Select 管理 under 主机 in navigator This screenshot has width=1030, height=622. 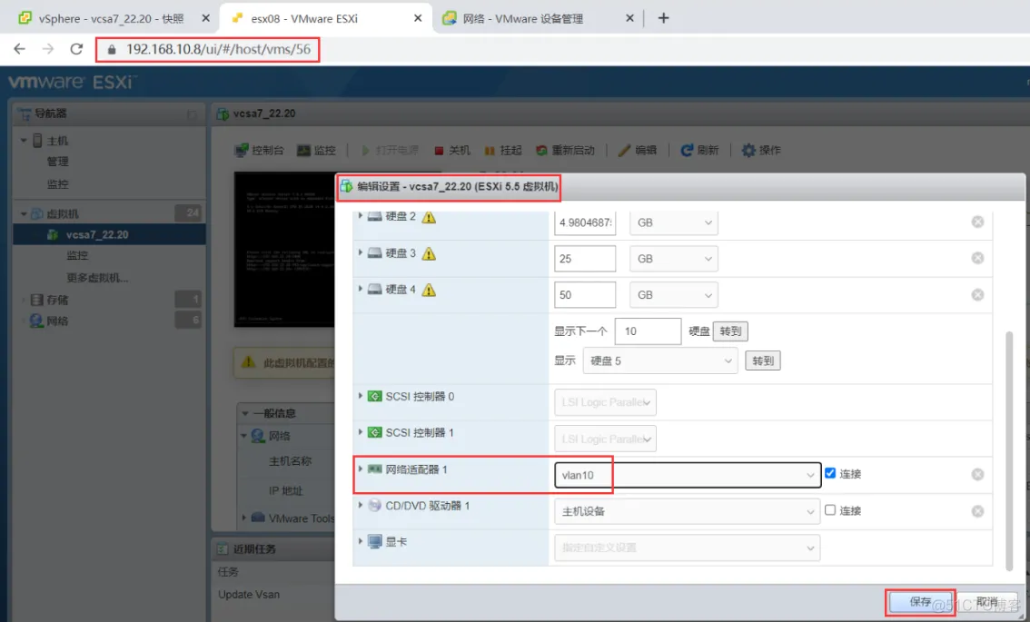(x=58, y=162)
